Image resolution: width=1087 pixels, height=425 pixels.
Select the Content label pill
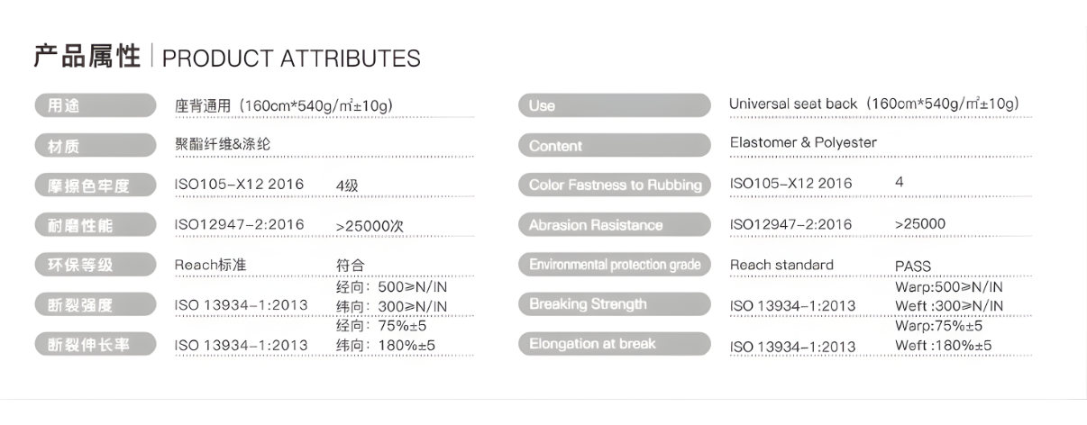(x=612, y=146)
